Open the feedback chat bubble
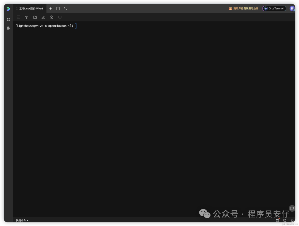Image resolution: width=299 pixels, height=226 pixels. tap(292, 209)
